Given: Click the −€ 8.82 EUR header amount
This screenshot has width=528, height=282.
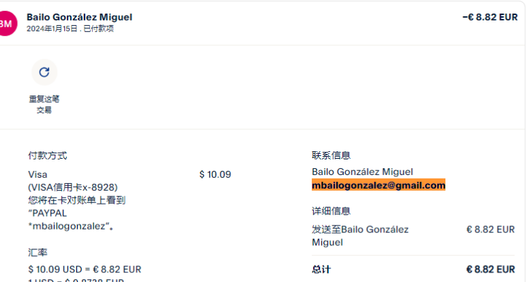Looking at the screenshot, I should pyautogui.click(x=489, y=18).
